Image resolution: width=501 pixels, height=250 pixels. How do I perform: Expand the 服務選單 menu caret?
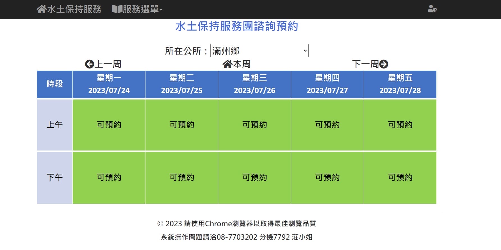click(x=161, y=10)
